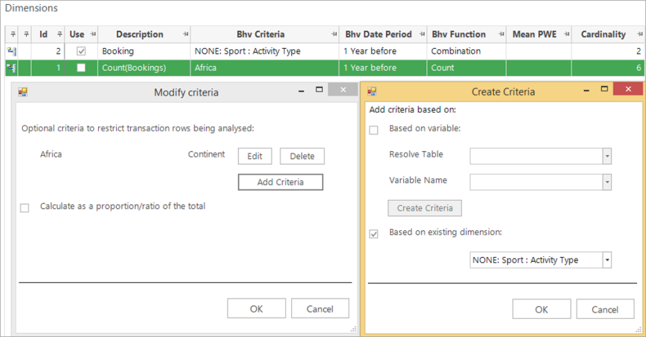Click the Create Criteria window icon
The width and height of the screenshot is (646, 337).
[x=371, y=91]
